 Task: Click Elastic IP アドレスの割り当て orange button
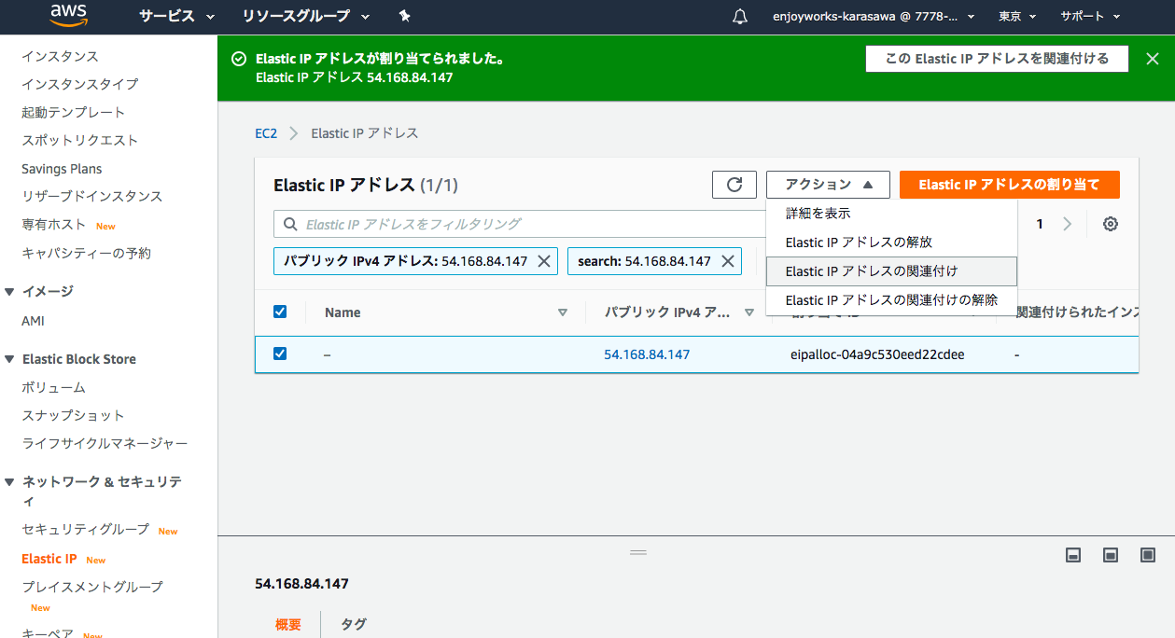(1009, 185)
